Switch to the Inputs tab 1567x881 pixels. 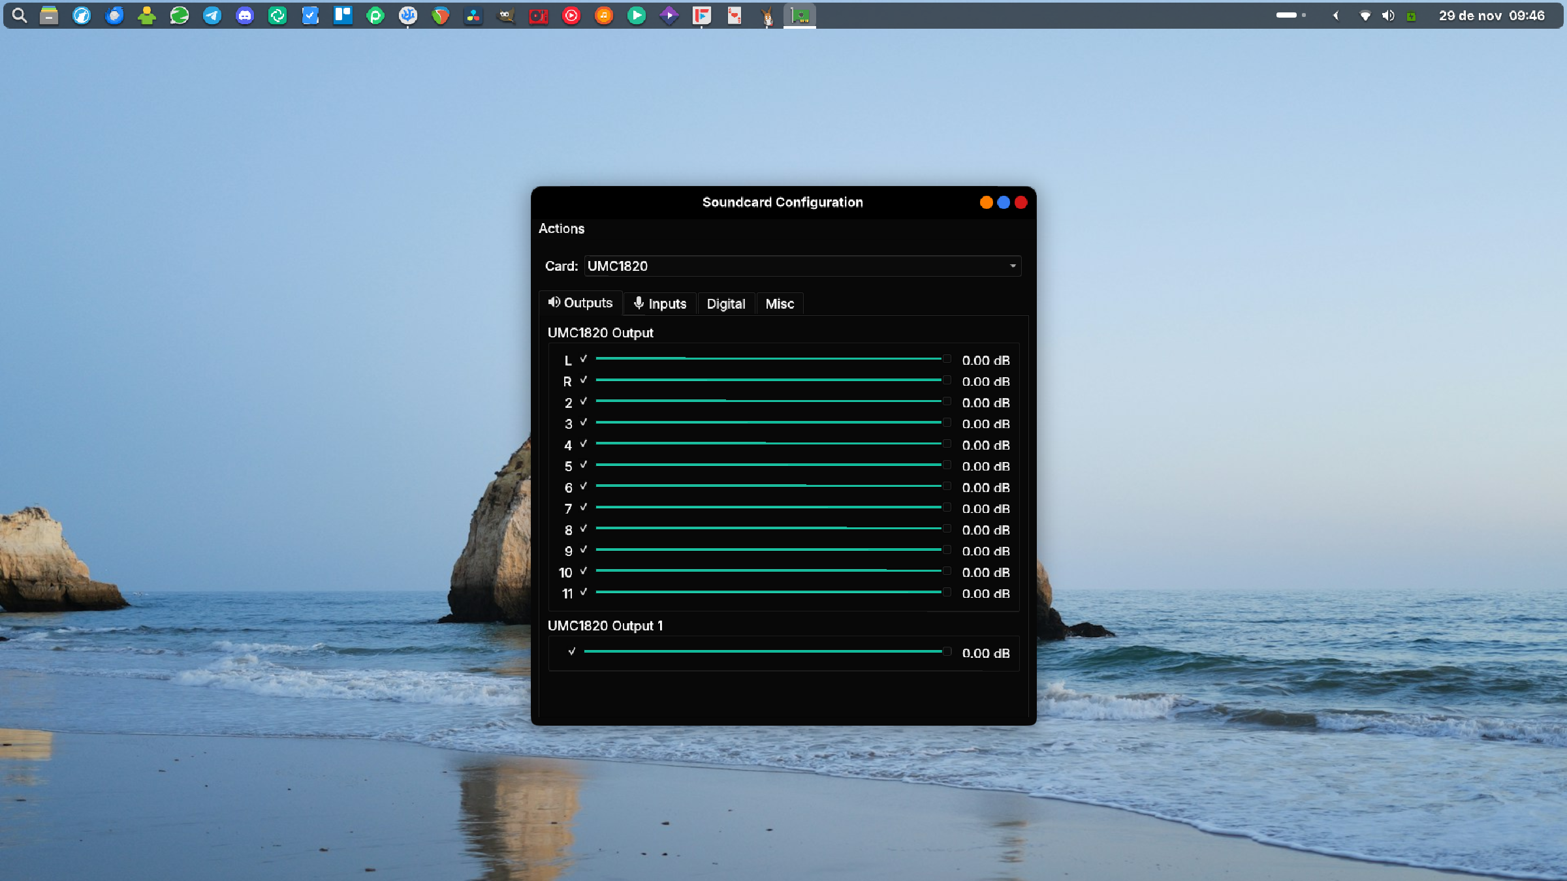pos(660,303)
